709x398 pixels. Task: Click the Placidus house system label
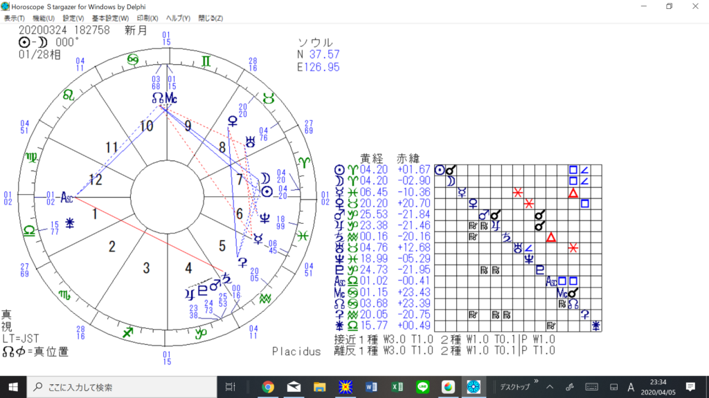pos(296,352)
